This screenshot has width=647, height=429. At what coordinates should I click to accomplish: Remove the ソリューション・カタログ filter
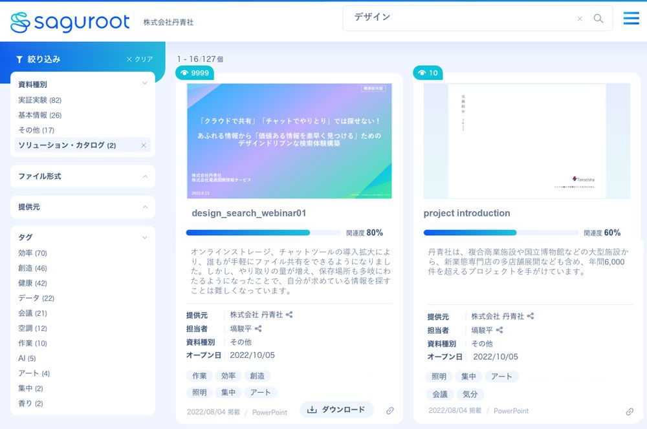coord(144,145)
